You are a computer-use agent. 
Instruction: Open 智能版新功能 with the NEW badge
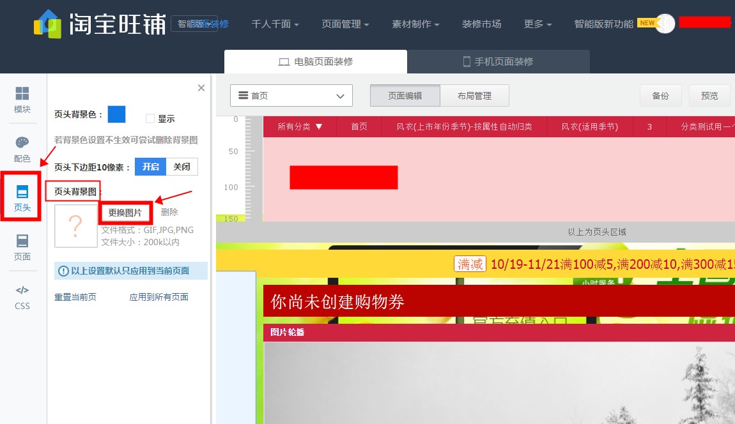coord(603,23)
